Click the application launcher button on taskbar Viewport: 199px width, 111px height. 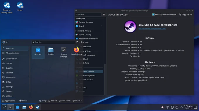click(4, 107)
